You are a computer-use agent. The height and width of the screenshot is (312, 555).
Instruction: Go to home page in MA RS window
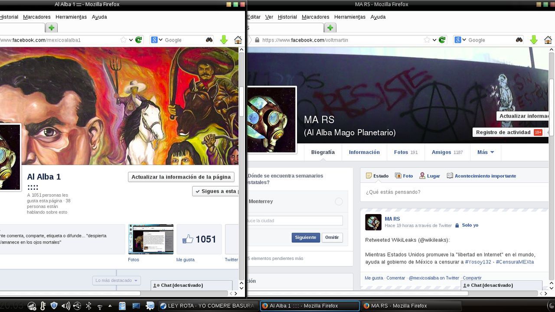point(548,40)
